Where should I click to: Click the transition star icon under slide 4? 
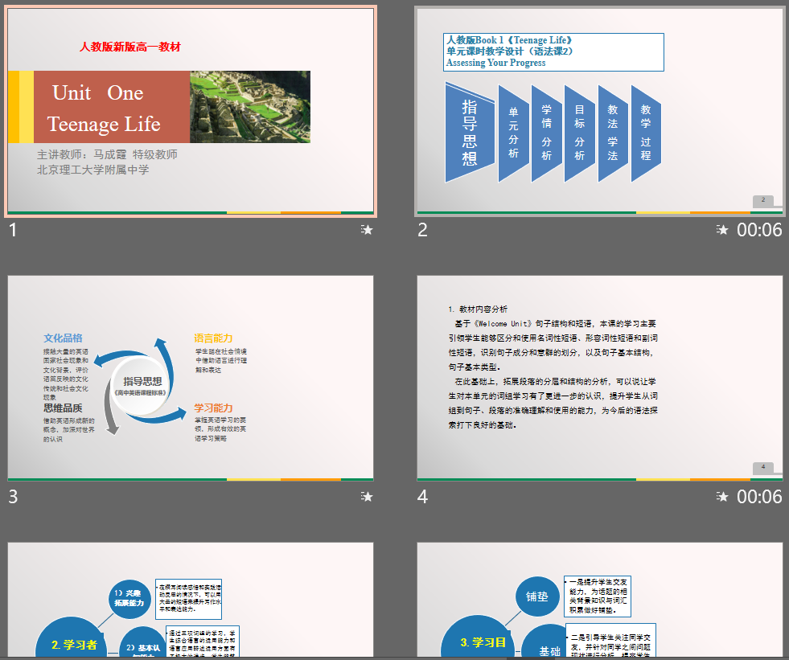[x=722, y=497]
